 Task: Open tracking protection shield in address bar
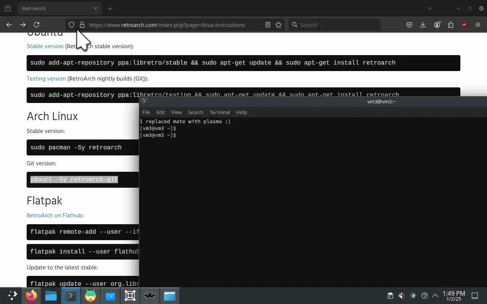point(72,25)
